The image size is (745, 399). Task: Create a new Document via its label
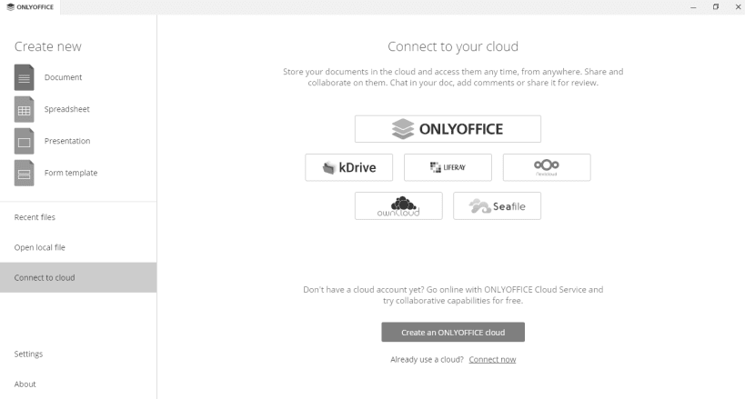pos(63,77)
